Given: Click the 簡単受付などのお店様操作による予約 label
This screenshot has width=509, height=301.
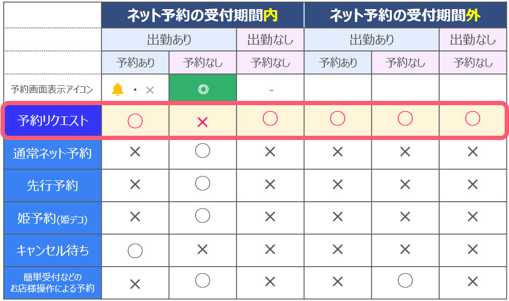Looking at the screenshot, I should click(52, 283).
